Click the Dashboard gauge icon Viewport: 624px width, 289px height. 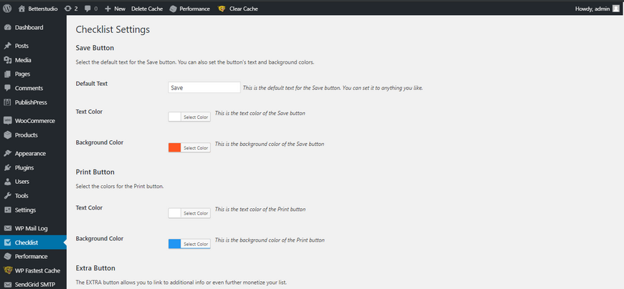point(8,27)
